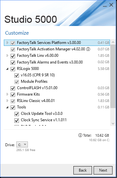Select the Firmware Kits label

(29, 94)
